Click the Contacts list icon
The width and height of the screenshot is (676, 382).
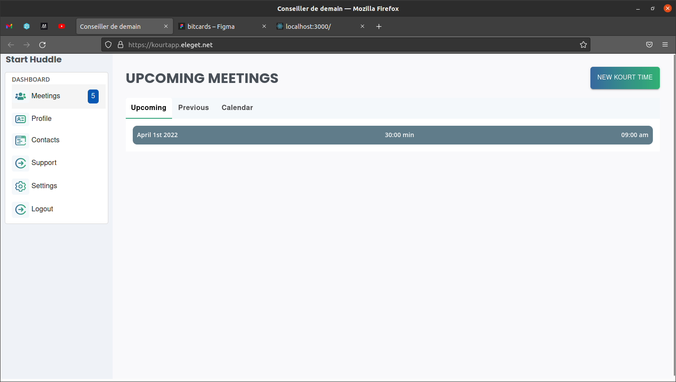click(x=21, y=140)
